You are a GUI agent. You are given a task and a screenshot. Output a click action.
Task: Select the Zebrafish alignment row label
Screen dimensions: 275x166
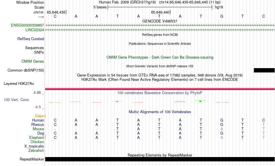point(36,150)
